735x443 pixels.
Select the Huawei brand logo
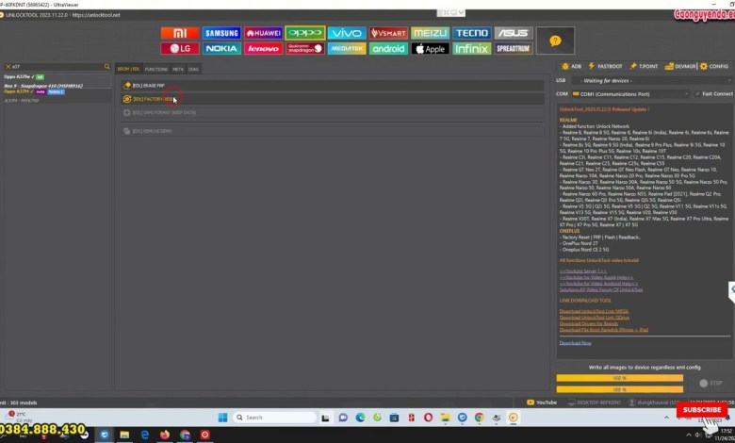[264, 33]
